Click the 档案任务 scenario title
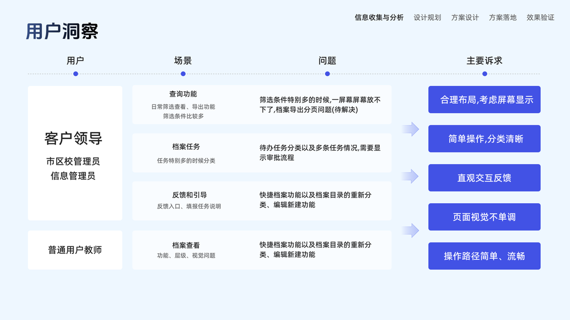 point(186,147)
